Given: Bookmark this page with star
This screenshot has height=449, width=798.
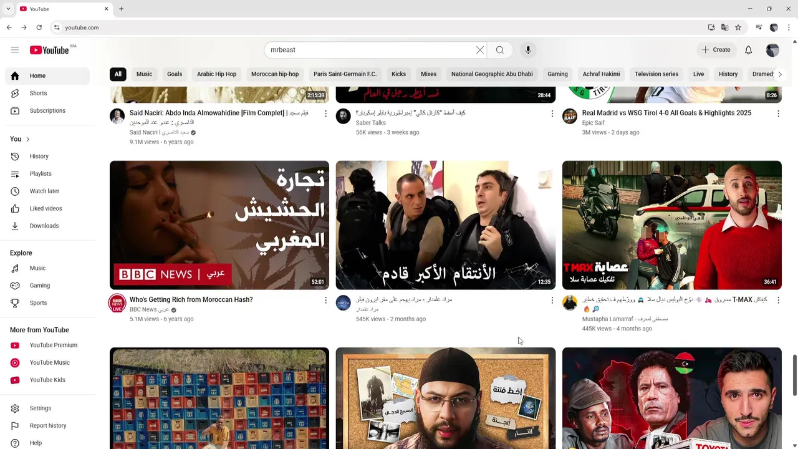Looking at the screenshot, I should [x=738, y=27].
